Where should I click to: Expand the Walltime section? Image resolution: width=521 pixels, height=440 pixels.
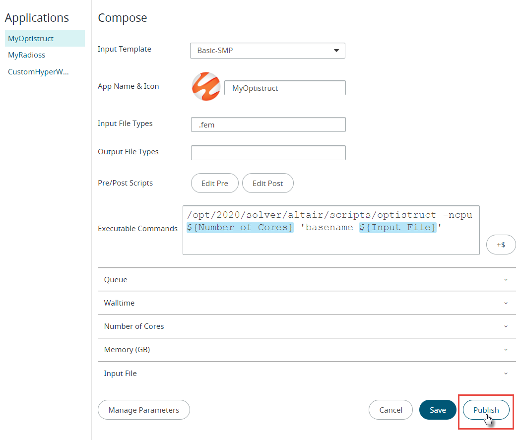click(307, 303)
